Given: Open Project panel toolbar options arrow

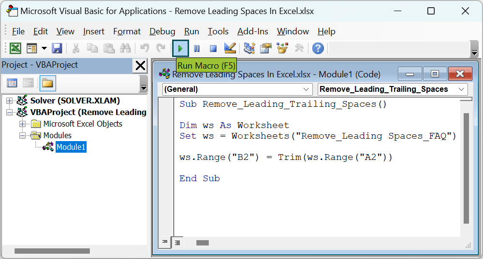Looking at the screenshot, I should [x=144, y=84].
